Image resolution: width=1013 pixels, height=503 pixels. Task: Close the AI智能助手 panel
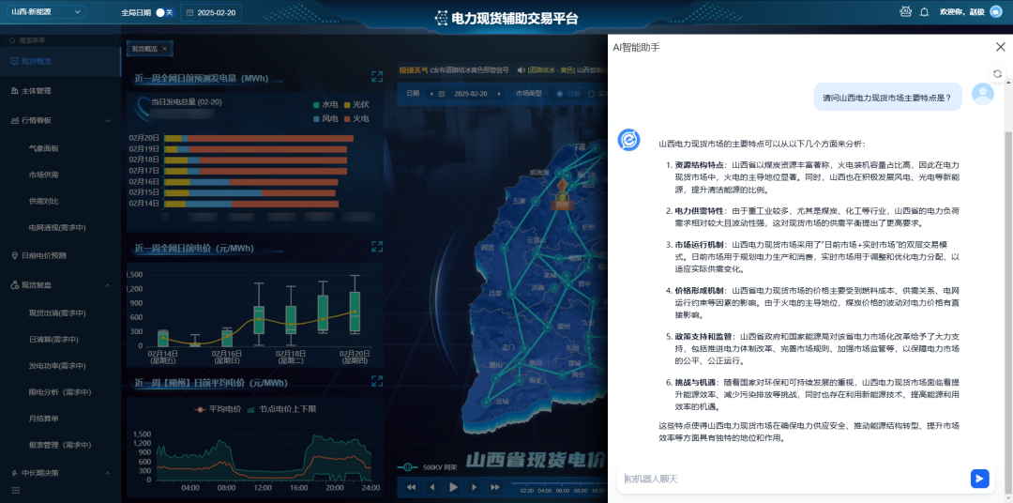[x=1000, y=47]
